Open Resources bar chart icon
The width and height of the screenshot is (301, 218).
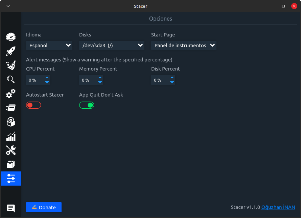(11, 136)
